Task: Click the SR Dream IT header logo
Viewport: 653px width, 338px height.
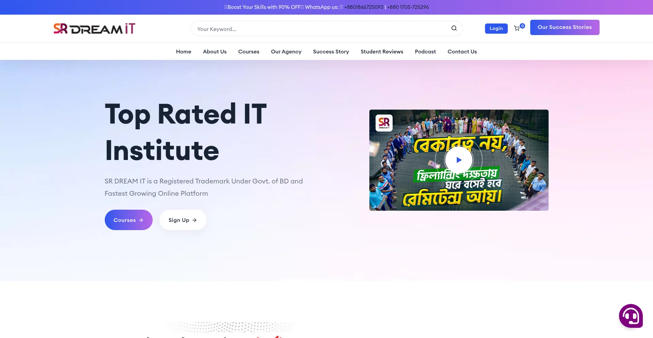Action: pos(94,29)
